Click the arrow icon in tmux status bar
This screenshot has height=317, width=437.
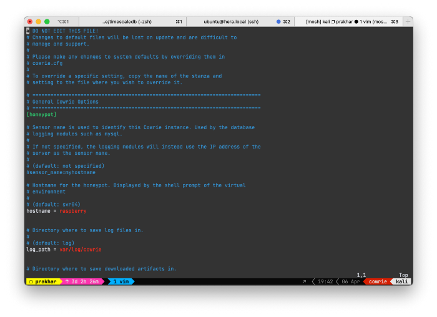click(305, 281)
